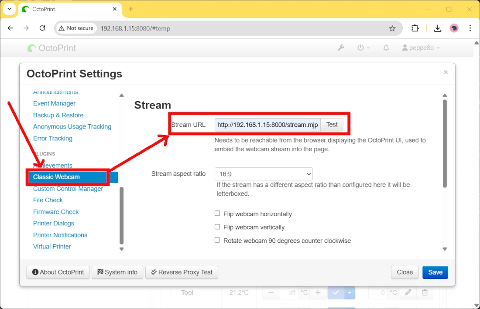Screen dimensions: 480x309
Task: Open Printer Dialogs plugin settings
Action: [54, 224]
